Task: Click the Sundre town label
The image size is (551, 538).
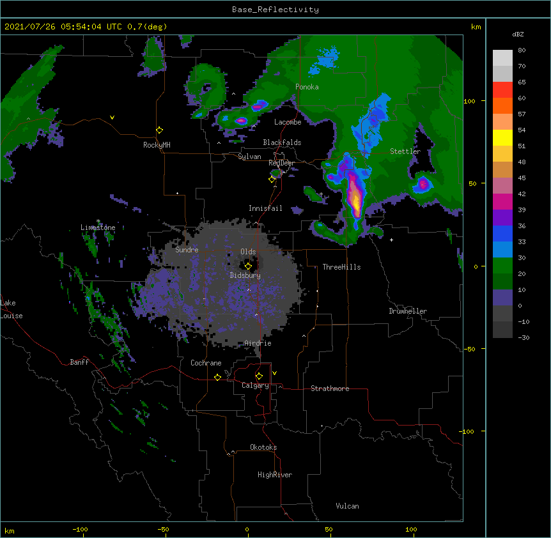Action: (x=187, y=250)
